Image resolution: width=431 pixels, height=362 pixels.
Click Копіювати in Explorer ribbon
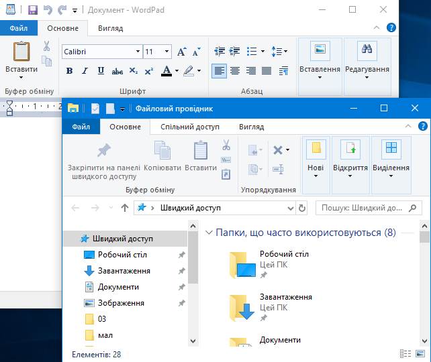coord(162,156)
